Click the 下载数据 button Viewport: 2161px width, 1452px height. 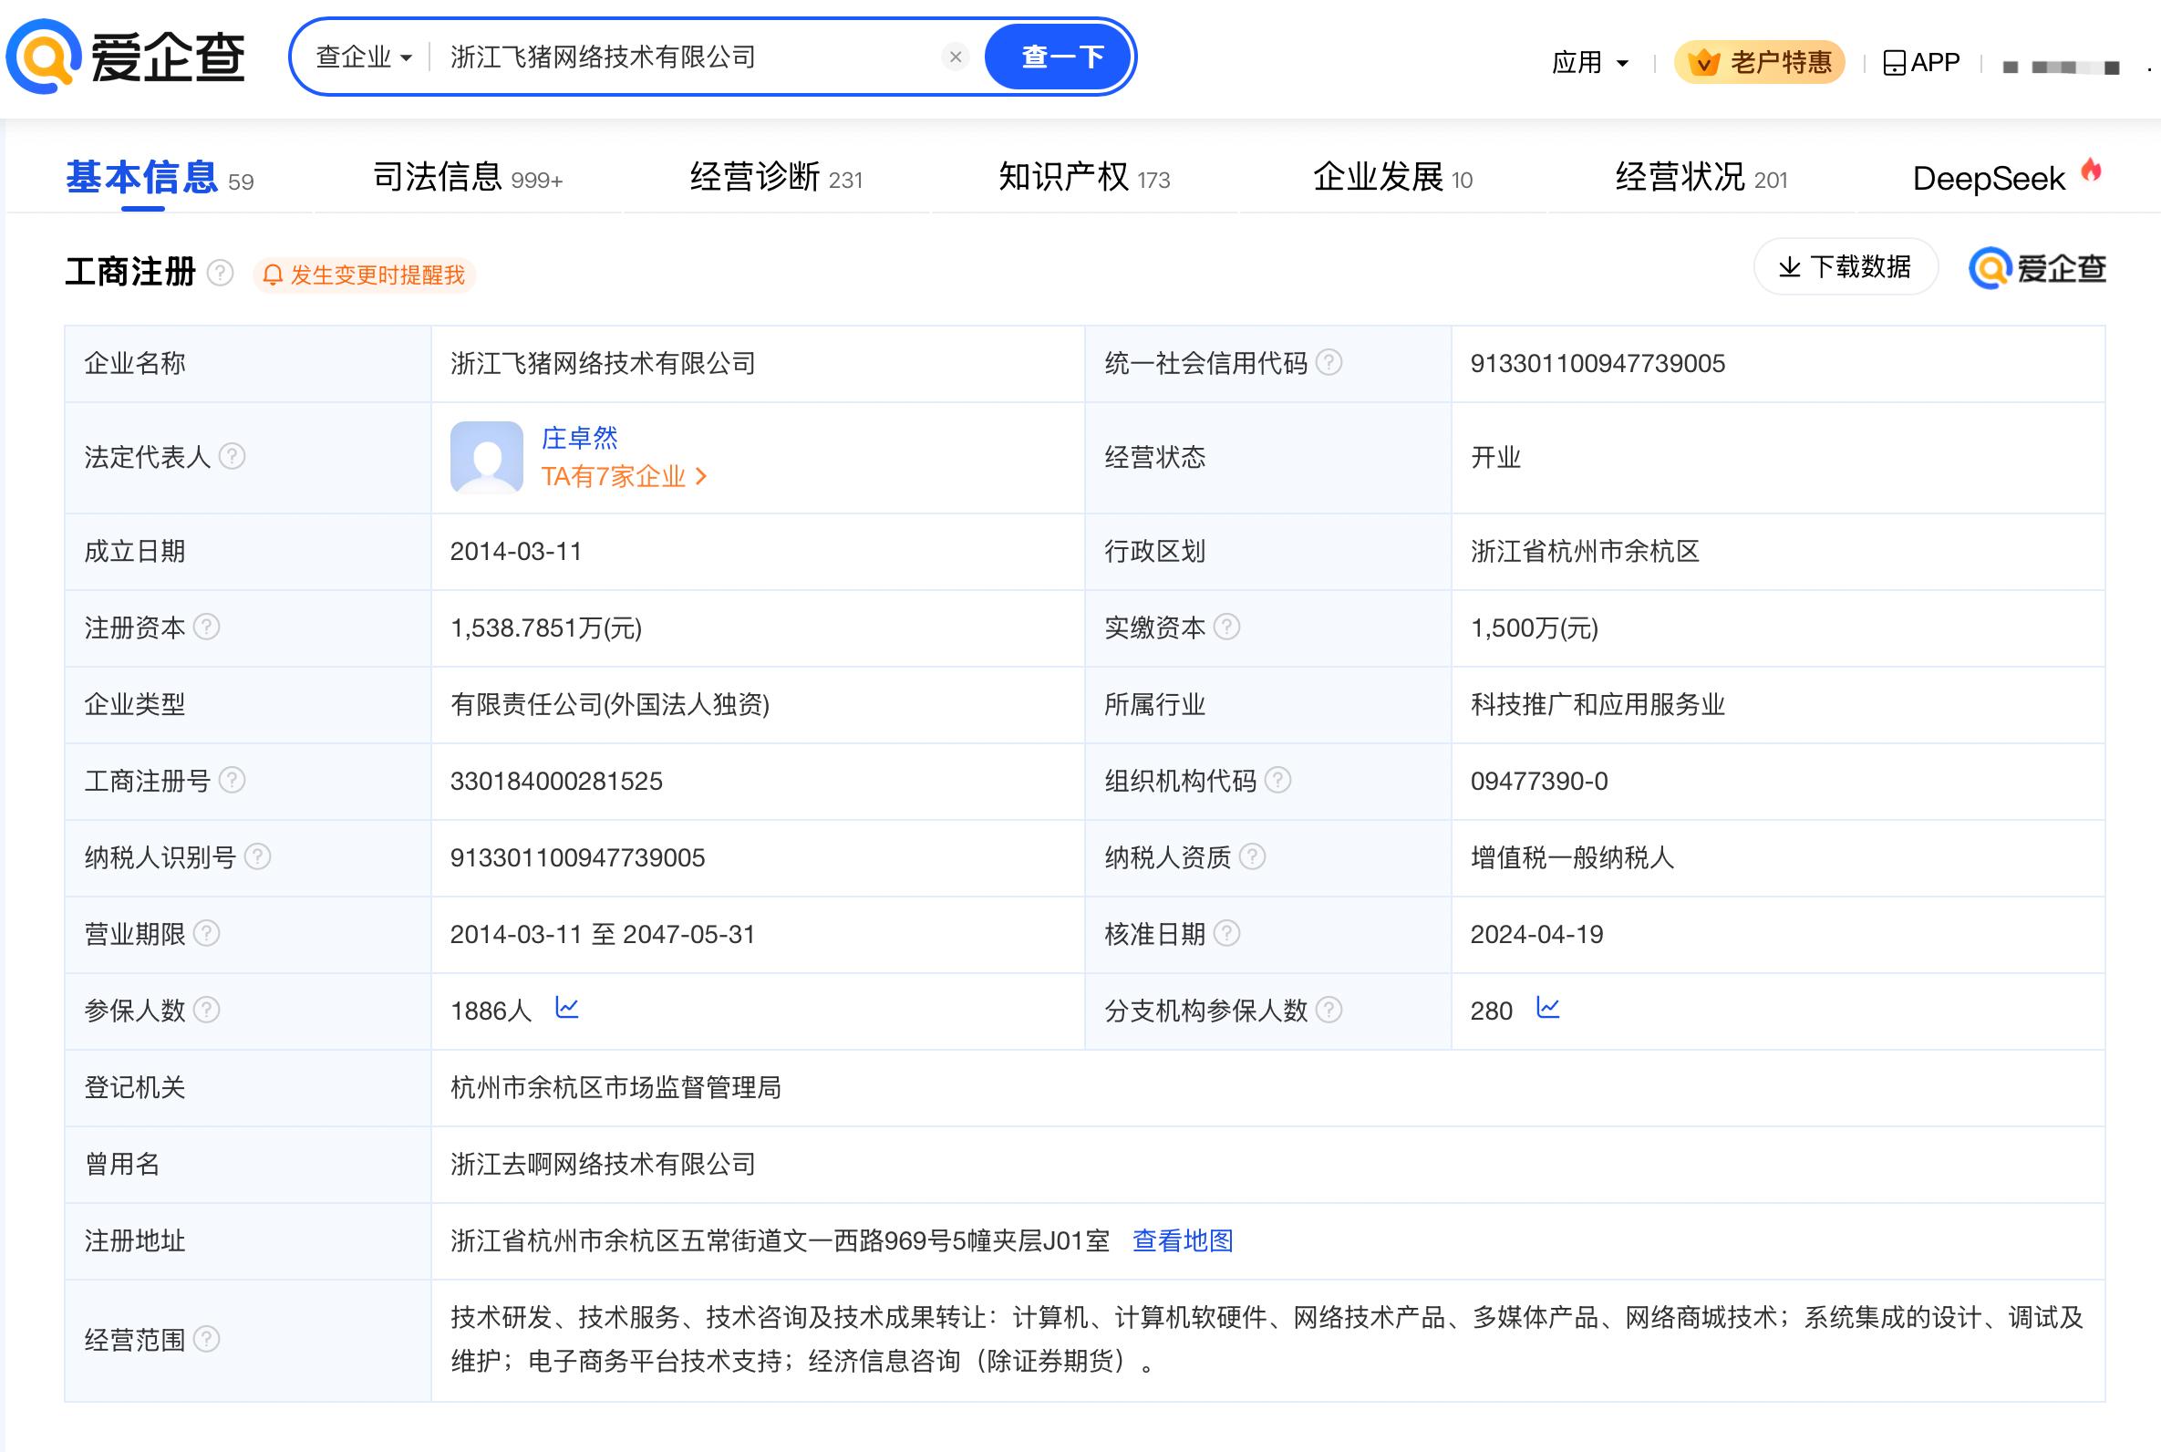click(1846, 267)
